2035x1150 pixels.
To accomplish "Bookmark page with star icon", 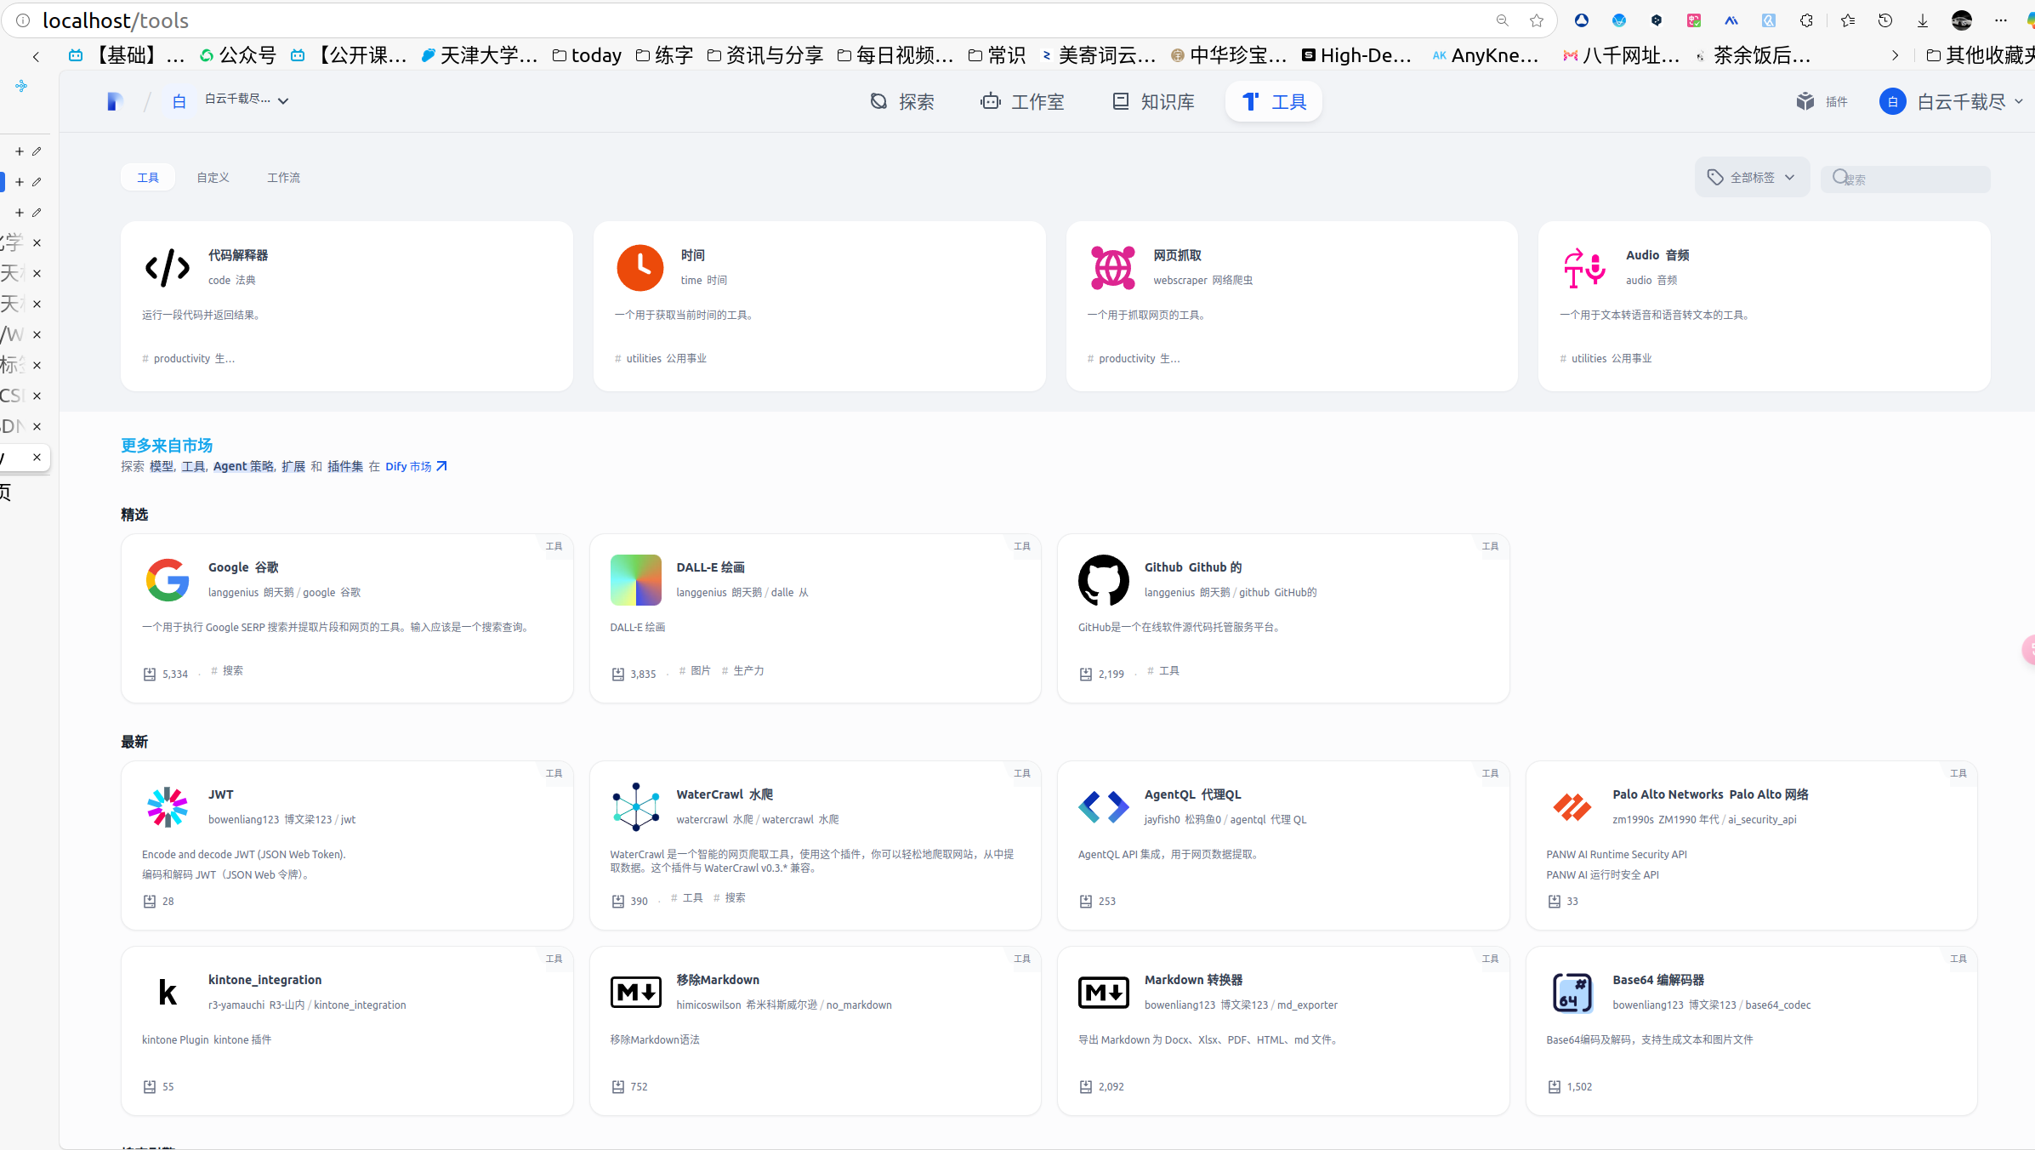I will coord(1536,20).
